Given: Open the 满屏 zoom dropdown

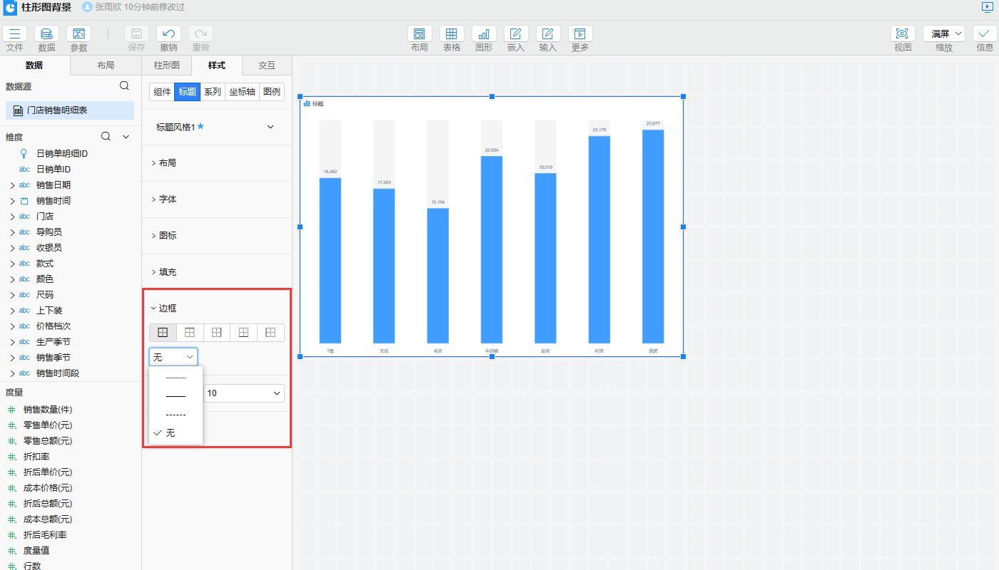Looking at the screenshot, I should pos(944,33).
